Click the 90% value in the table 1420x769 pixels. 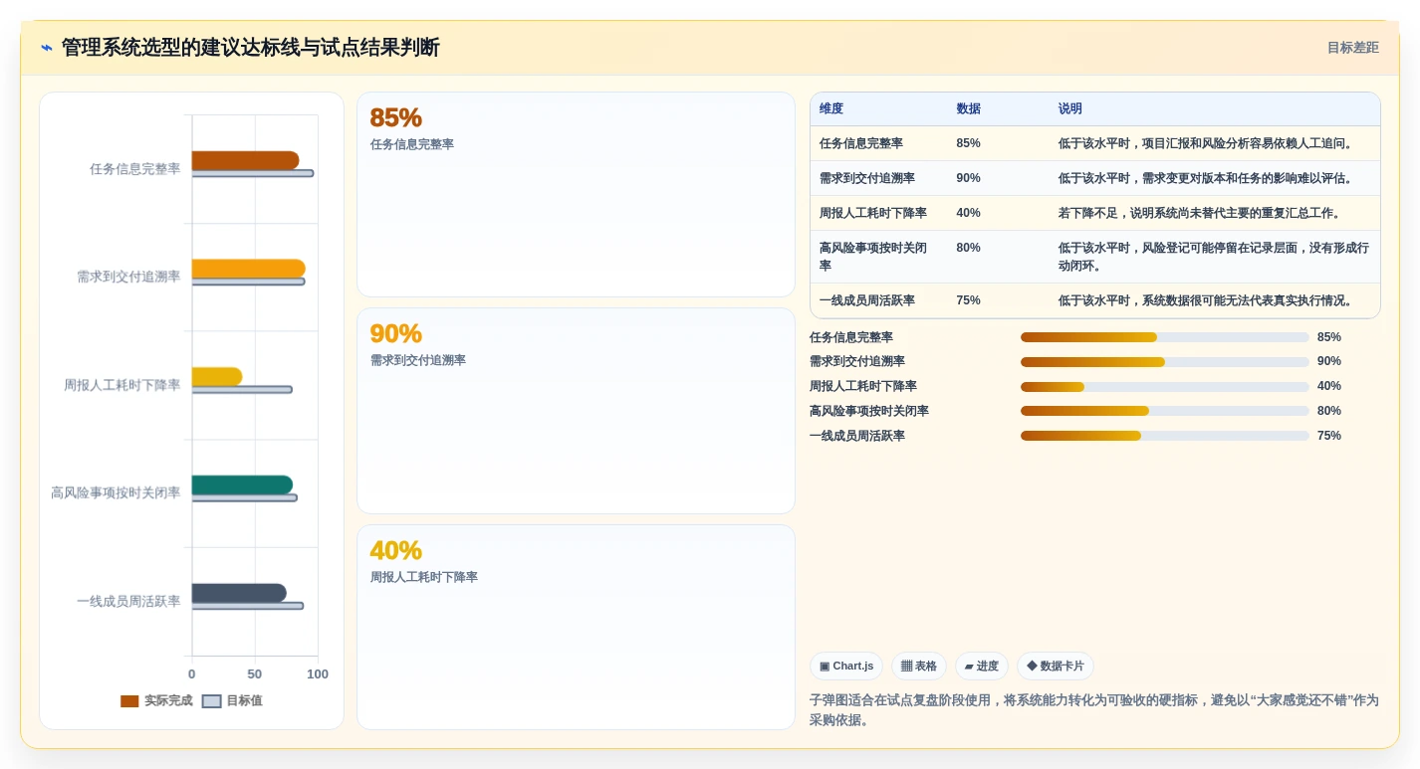968,178
